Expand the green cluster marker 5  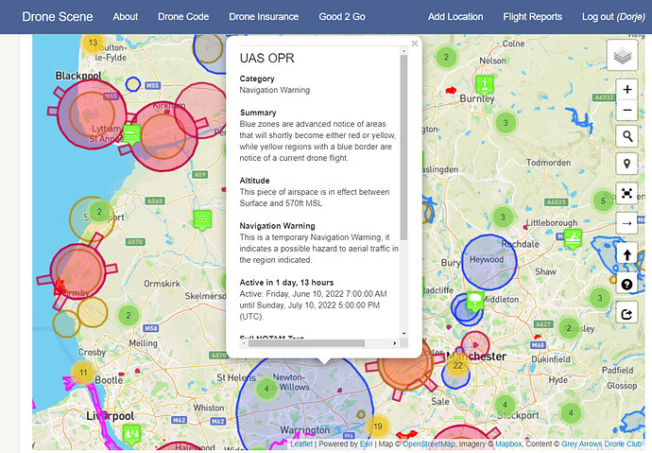[x=603, y=200]
